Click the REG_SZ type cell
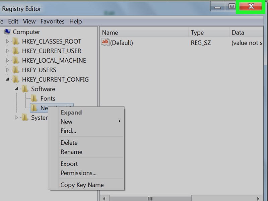 point(201,43)
